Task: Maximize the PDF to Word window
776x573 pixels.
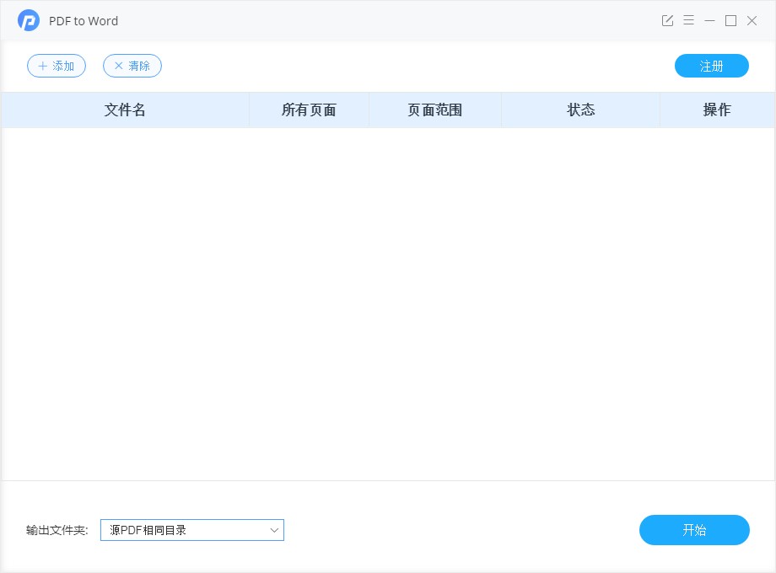Action: (x=730, y=20)
